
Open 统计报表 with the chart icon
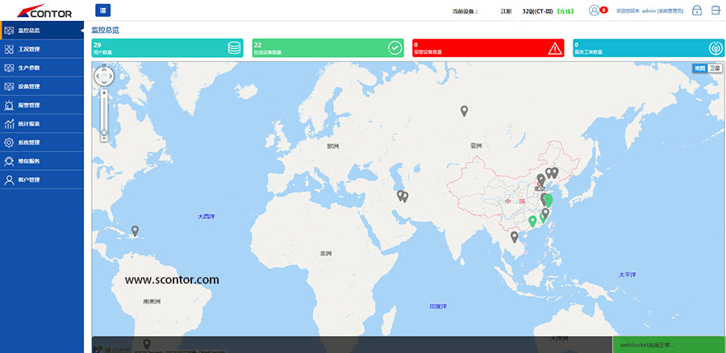[42, 124]
